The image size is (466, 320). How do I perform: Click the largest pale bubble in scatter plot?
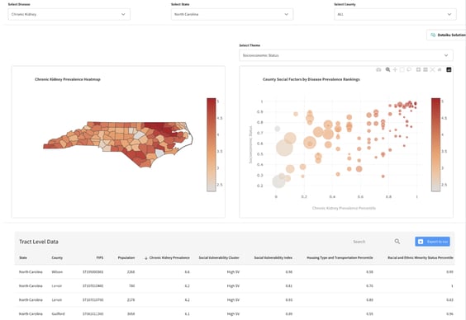(284, 148)
